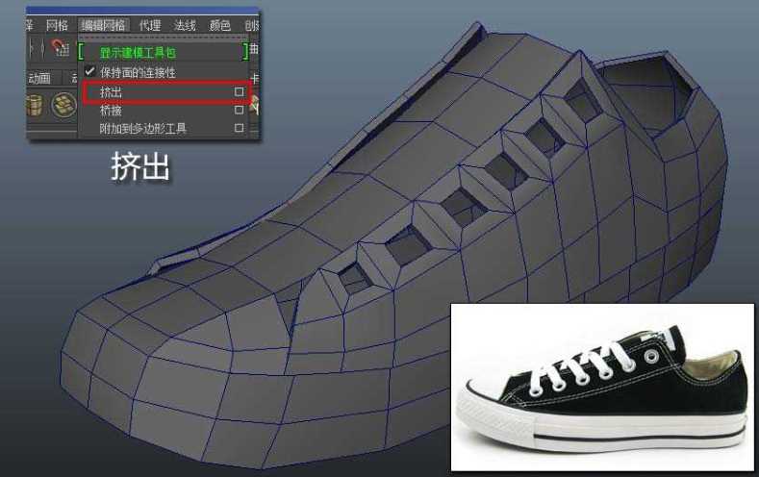
Task: Open the 颜色 menu
Action: [x=219, y=25]
